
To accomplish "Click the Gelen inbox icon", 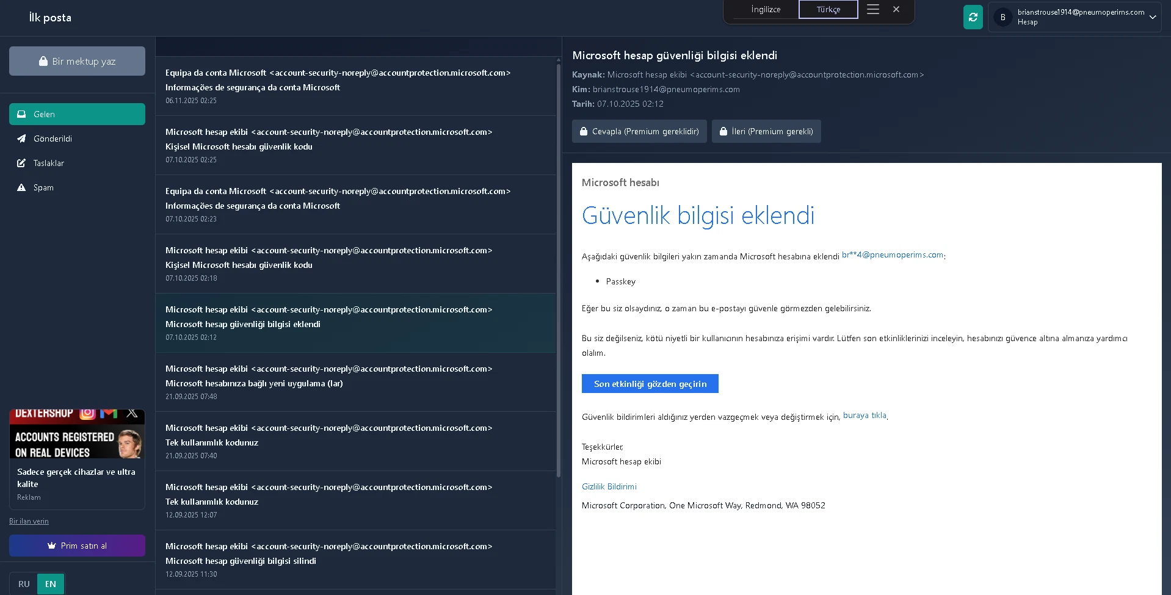I will pyautogui.click(x=21, y=114).
